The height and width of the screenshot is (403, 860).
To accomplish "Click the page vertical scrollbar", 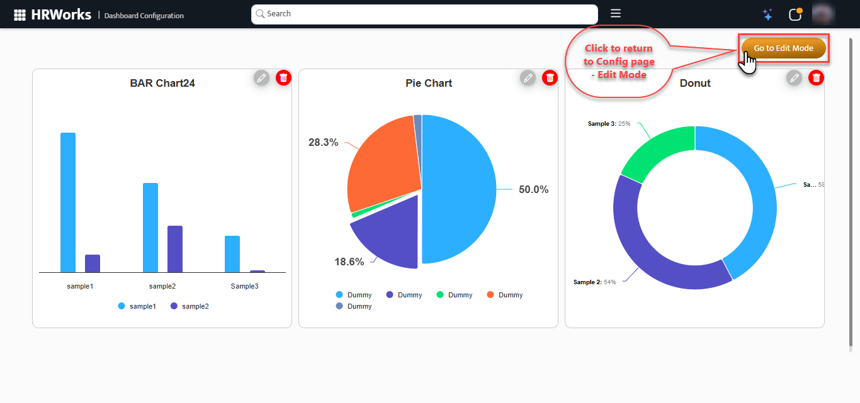I will coord(851,189).
